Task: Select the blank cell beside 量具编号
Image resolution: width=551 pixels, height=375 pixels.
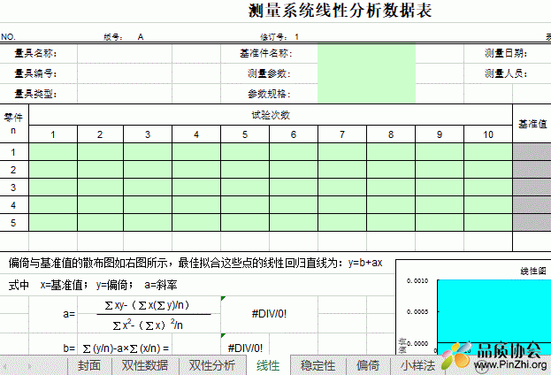Action: tap(125, 73)
